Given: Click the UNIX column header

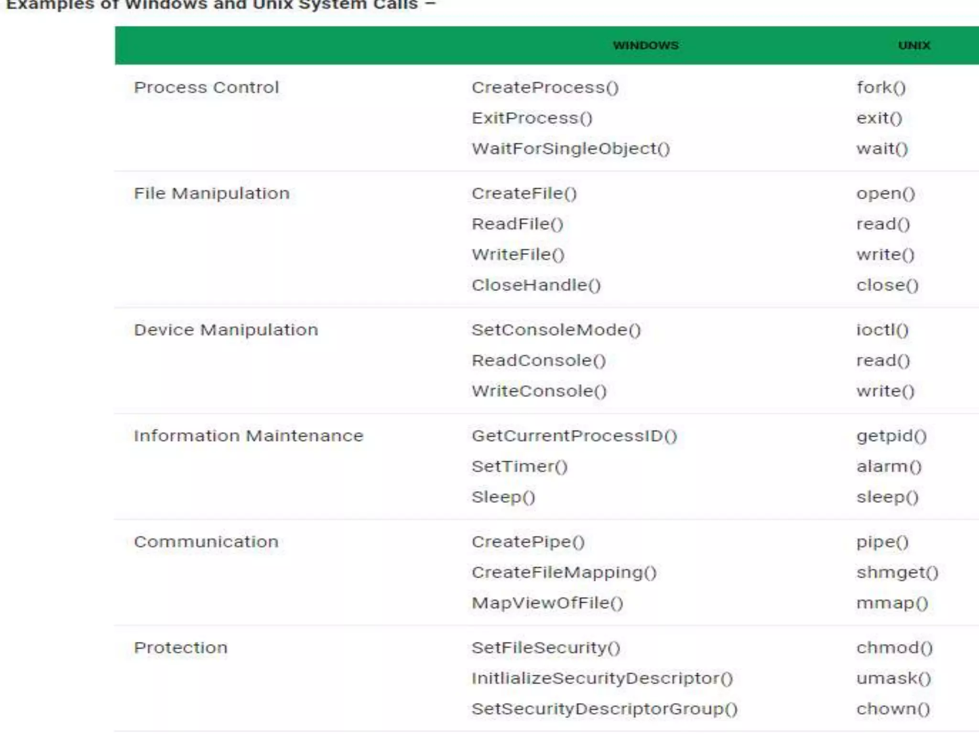Looking at the screenshot, I should tap(914, 45).
